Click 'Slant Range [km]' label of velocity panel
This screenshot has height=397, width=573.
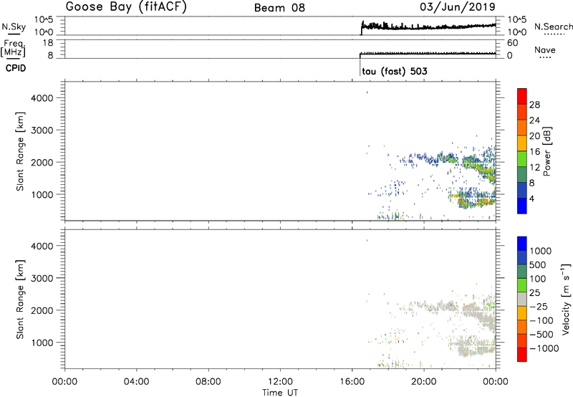[x=21, y=300]
